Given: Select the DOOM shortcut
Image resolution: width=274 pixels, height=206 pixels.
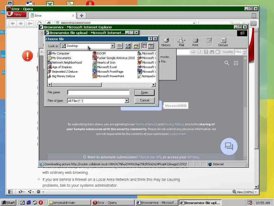Looking at the screenshot, I should [x=99, y=53].
